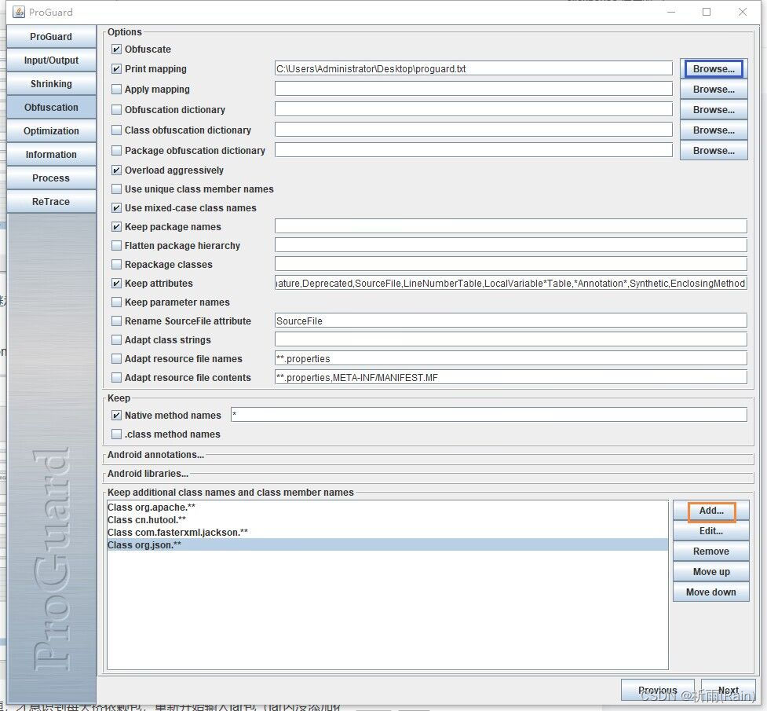Image resolution: width=767 pixels, height=711 pixels.
Task: Click Add... to add a keep class
Action: [711, 511]
